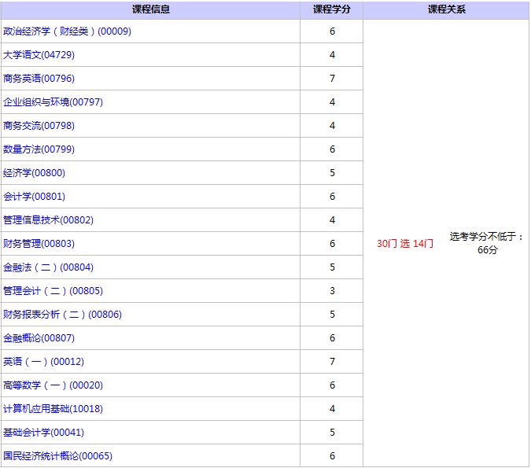Open 财务报表分析(二)(00806) course link

(x=63, y=315)
